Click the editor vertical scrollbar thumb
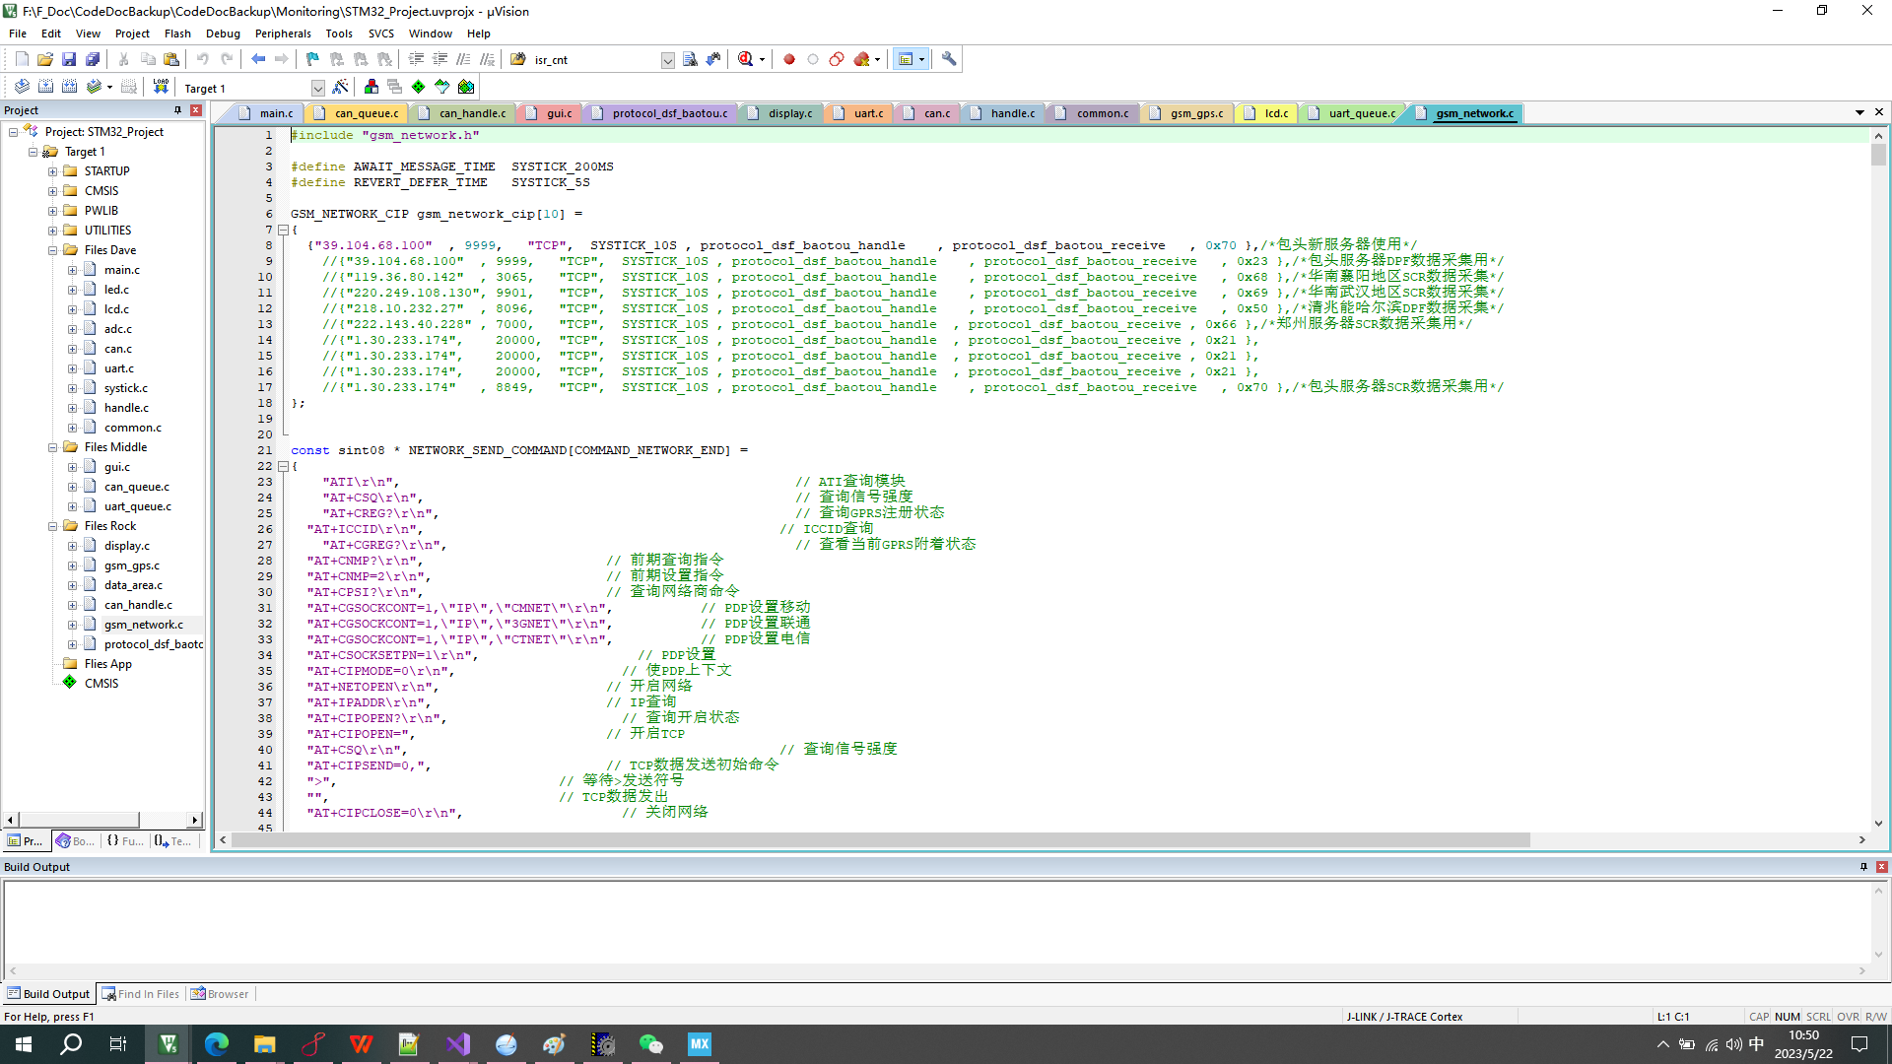Viewport: 1892px width, 1064px height. tap(1878, 155)
